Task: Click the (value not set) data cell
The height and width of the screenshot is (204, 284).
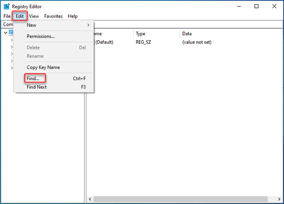Action: coord(197,42)
